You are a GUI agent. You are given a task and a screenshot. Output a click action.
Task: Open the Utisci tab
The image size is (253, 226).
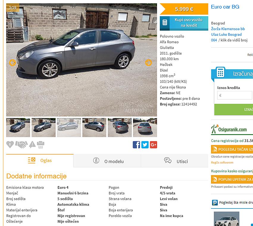[x=175, y=161]
